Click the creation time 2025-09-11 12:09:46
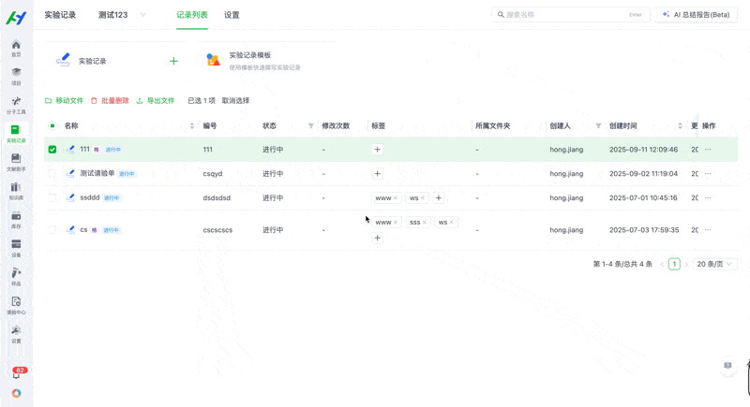 643,150
